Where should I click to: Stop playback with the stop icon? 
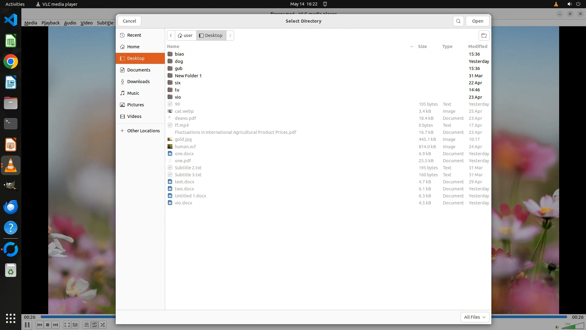[48, 325]
